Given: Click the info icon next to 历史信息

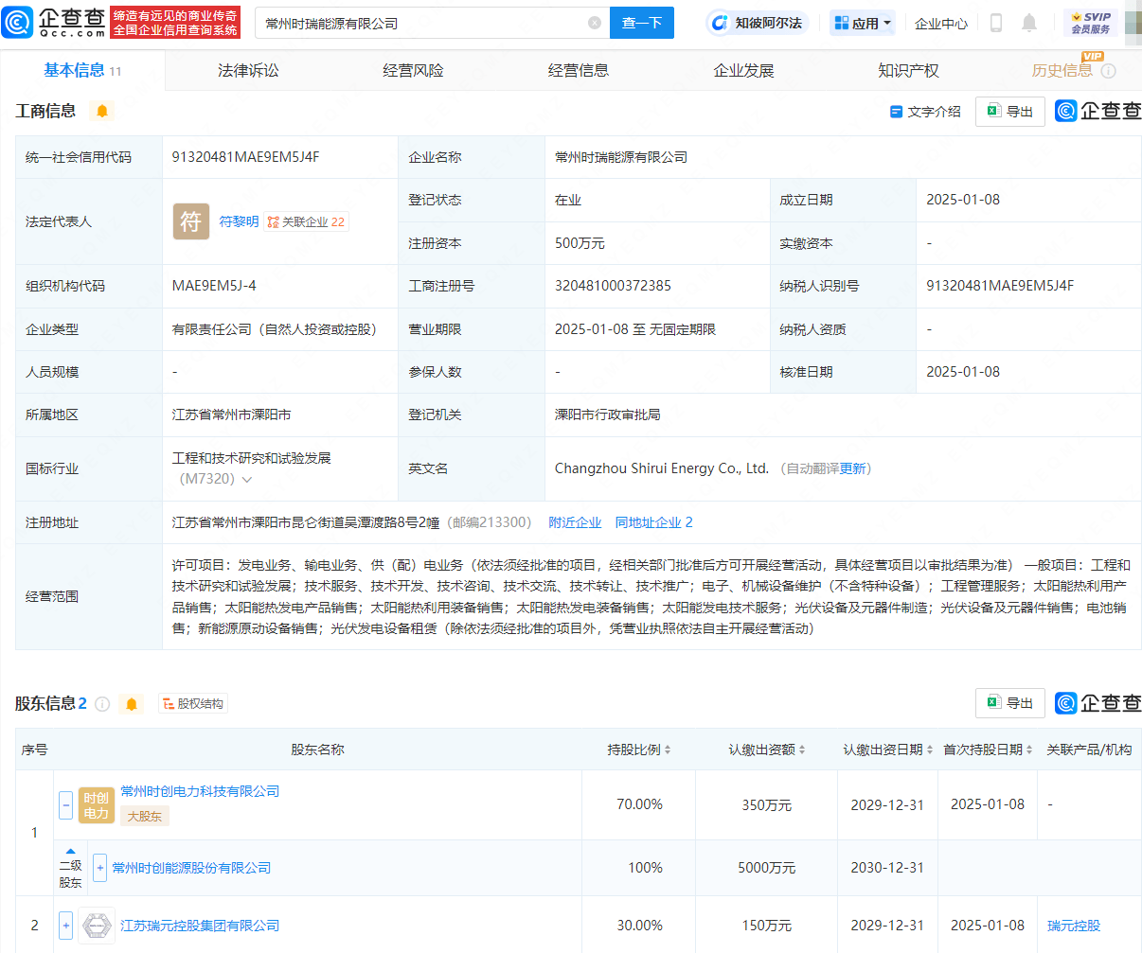Looking at the screenshot, I should pos(1109,71).
